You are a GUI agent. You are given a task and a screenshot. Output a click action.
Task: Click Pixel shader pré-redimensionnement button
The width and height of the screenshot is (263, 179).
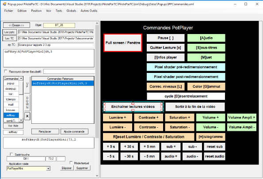[x=186, y=67]
